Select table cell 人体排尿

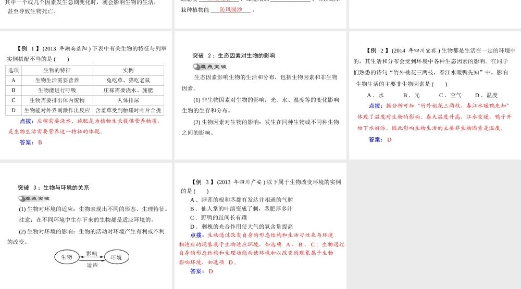pos(128,100)
